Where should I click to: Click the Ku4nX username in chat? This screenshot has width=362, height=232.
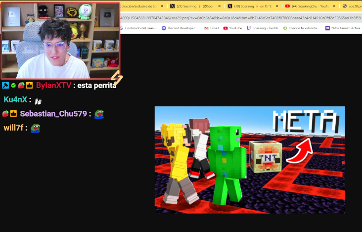point(15,99)
